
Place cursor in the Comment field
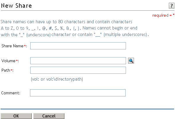[78, 93]
